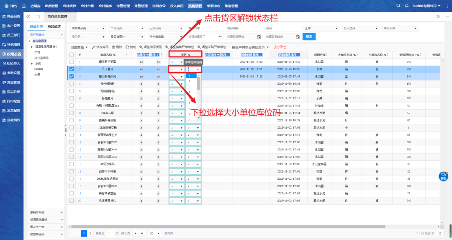Switch to the 商品品牌 tab
This screenshot has height=240, width=452.
click(x=54, y=26)
